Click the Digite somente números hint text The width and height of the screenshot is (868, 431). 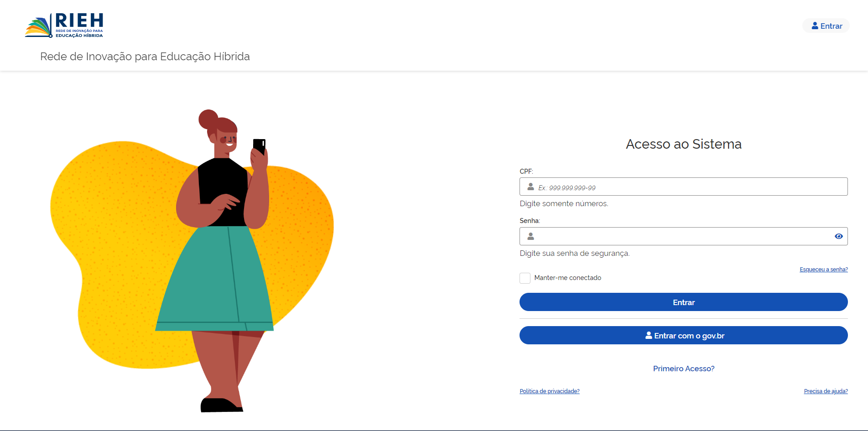coord(564,203)
